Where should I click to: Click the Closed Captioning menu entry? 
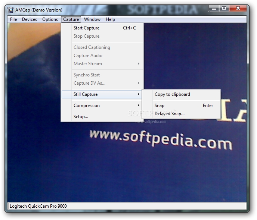click(102, 47)
